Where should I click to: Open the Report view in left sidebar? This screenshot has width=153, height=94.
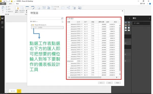pos(2,18)
